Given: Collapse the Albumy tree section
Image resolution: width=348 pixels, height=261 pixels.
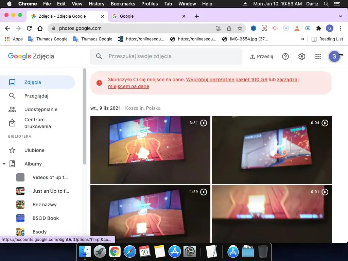Looking at the screenshot, I should (x=4, y=164).
